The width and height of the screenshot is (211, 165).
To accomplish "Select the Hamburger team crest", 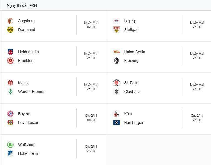I will tap(116, 123).
